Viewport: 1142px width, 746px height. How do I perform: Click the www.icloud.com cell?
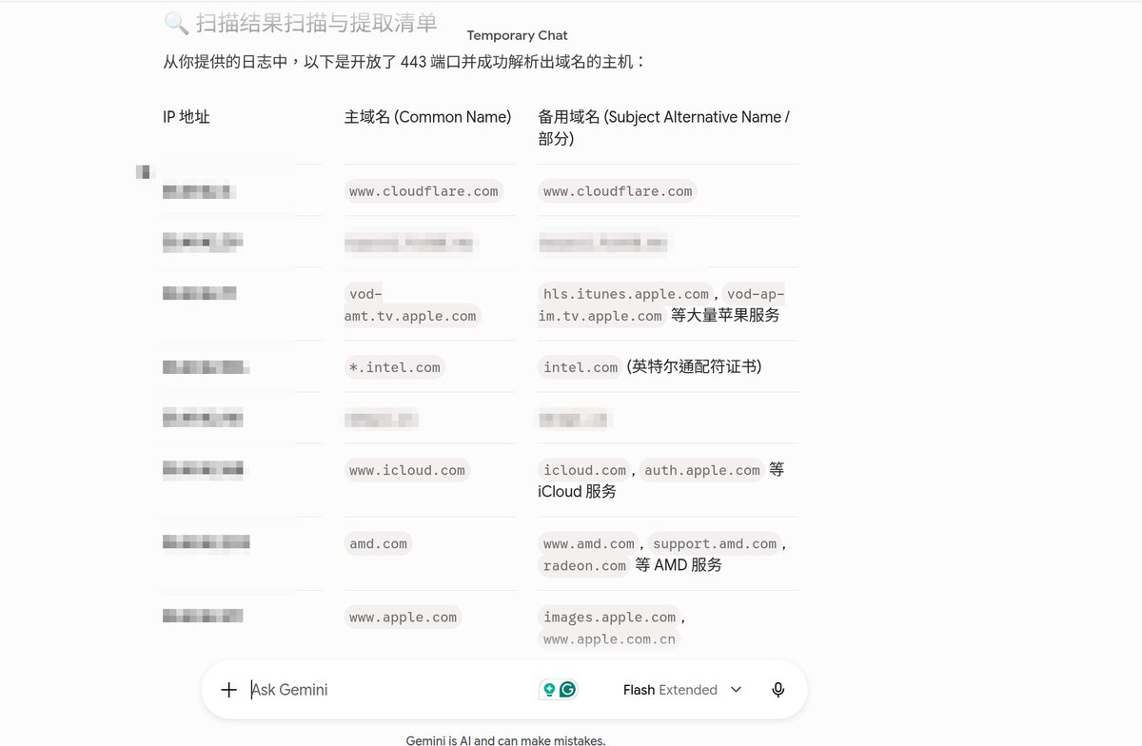tap(407, 470)
